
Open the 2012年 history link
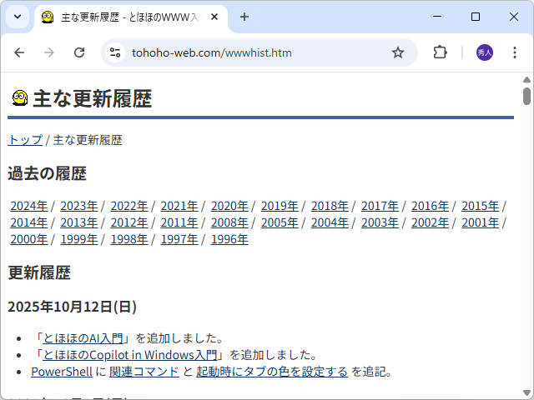pyautogui.click(x=129, y=222)
